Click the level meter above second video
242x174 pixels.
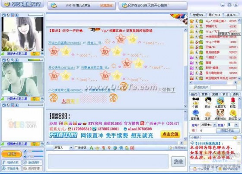pyautogui.click(x=35, y=60)
